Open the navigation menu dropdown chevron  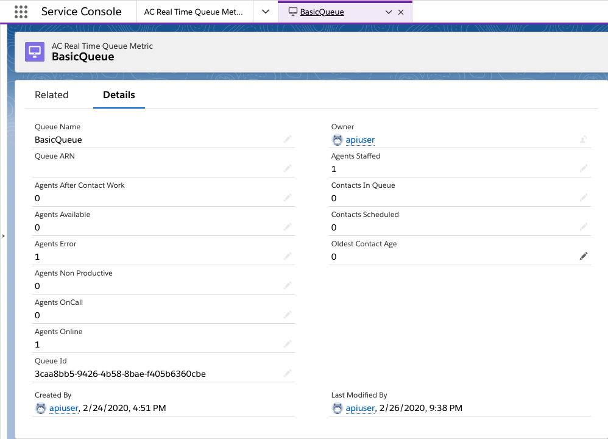(x=266, y=12)
